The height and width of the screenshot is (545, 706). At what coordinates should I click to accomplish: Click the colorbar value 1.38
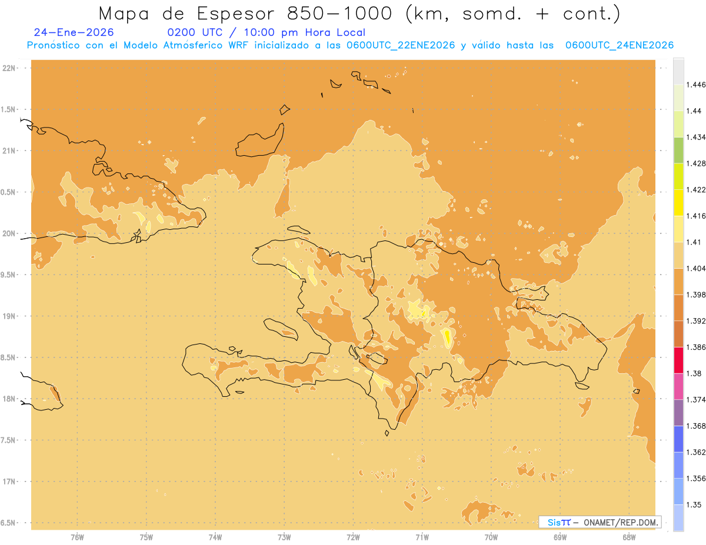[695, 373]
